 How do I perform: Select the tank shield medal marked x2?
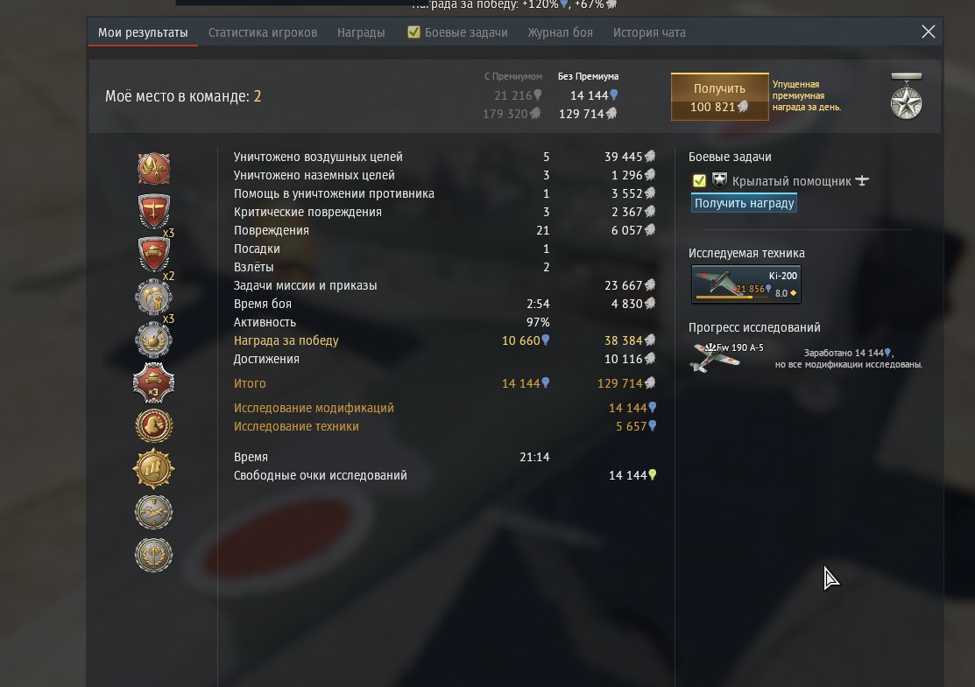(153, 254)
